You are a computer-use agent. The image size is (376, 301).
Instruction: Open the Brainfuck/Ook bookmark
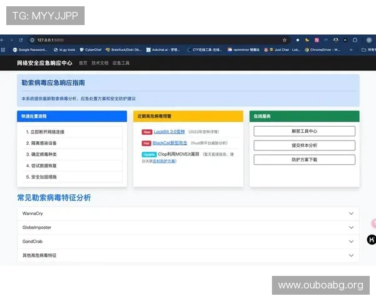click(123, 50)
